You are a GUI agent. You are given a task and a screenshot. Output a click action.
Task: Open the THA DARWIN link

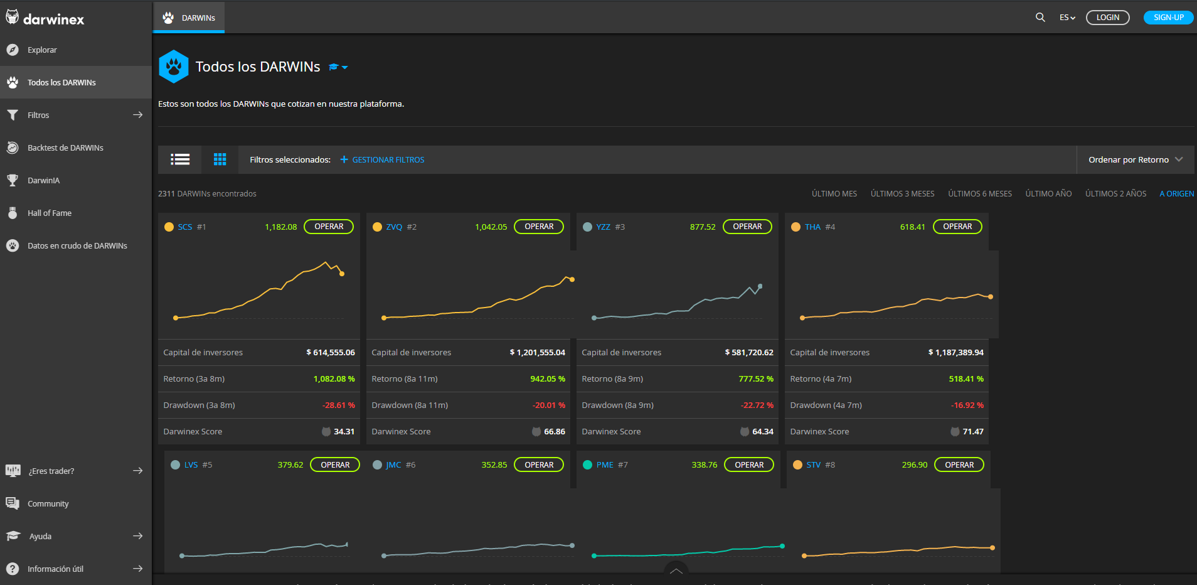[x=812, y=227]
